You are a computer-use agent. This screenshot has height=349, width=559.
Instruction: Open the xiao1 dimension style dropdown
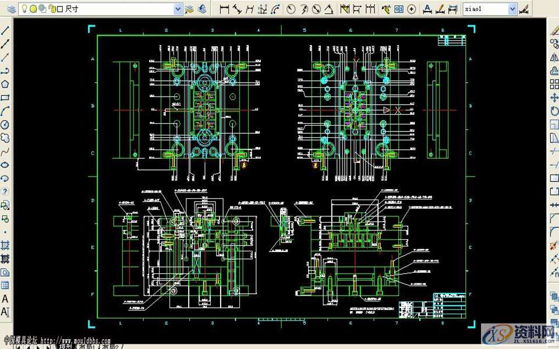[x=512, y=9]
